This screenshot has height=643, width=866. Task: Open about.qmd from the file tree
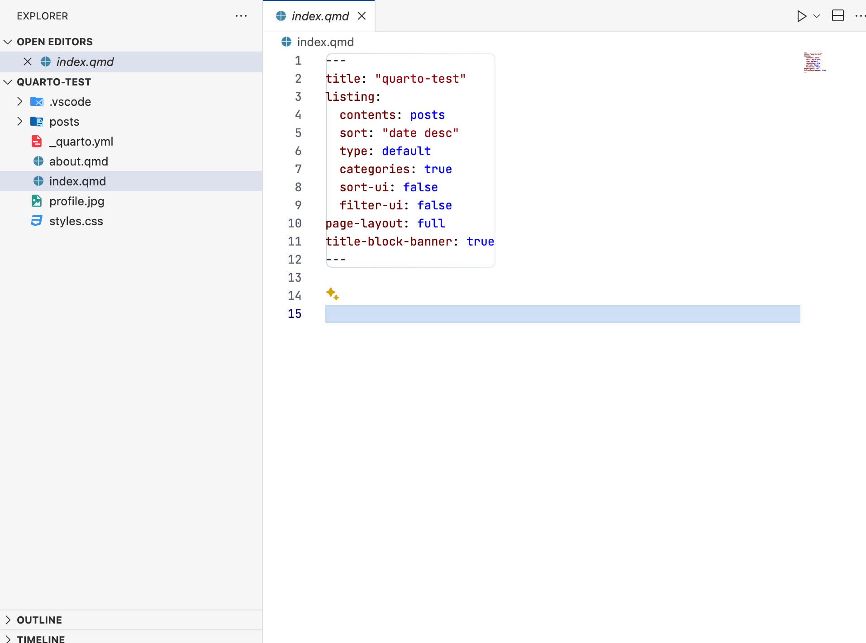(x=78, y=161)
